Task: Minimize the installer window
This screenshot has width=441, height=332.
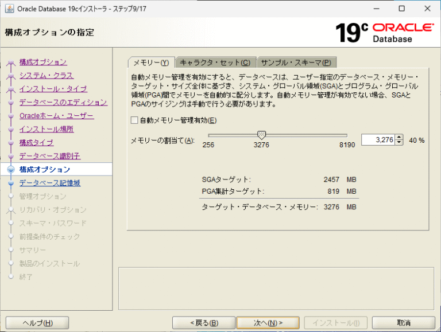Action: pos(376,9)
